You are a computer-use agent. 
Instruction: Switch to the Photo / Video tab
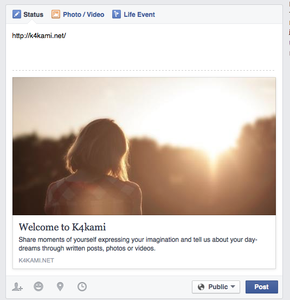click(x=78, y=14)
